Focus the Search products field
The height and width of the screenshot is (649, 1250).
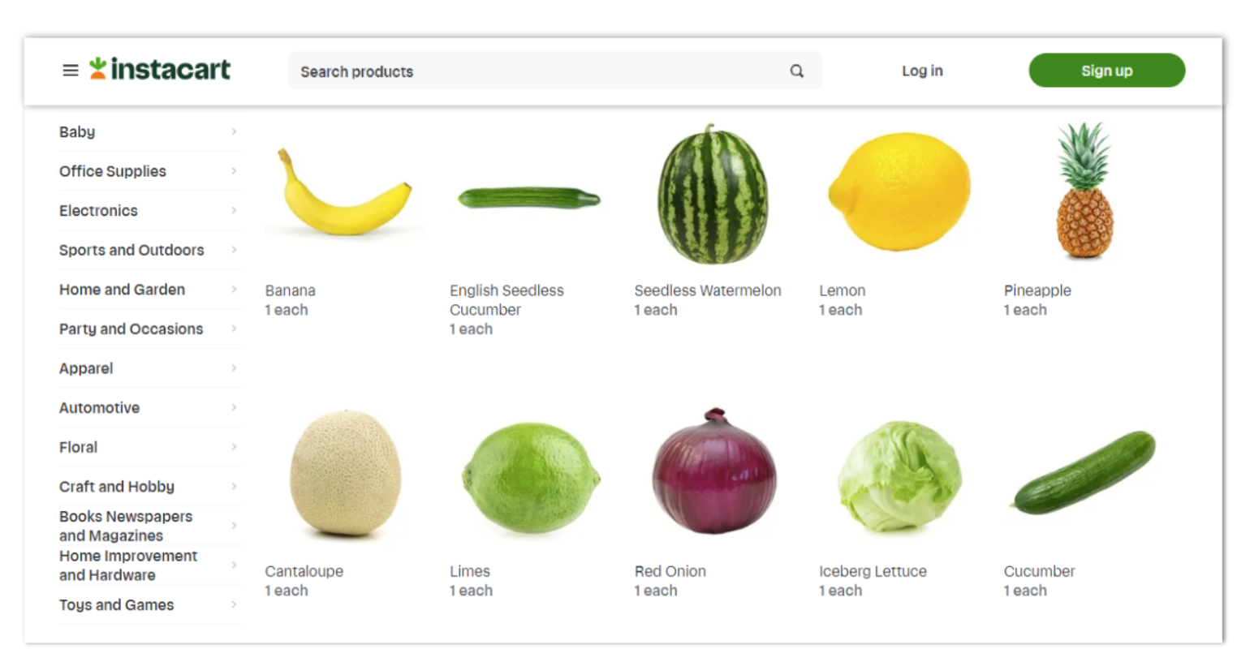coord(555,71)
